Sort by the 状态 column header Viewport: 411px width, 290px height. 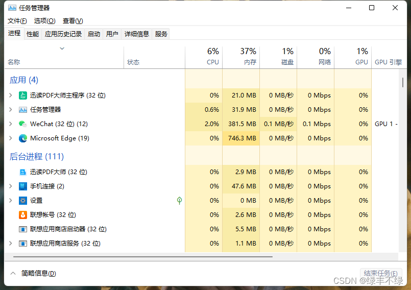point(154,58)
